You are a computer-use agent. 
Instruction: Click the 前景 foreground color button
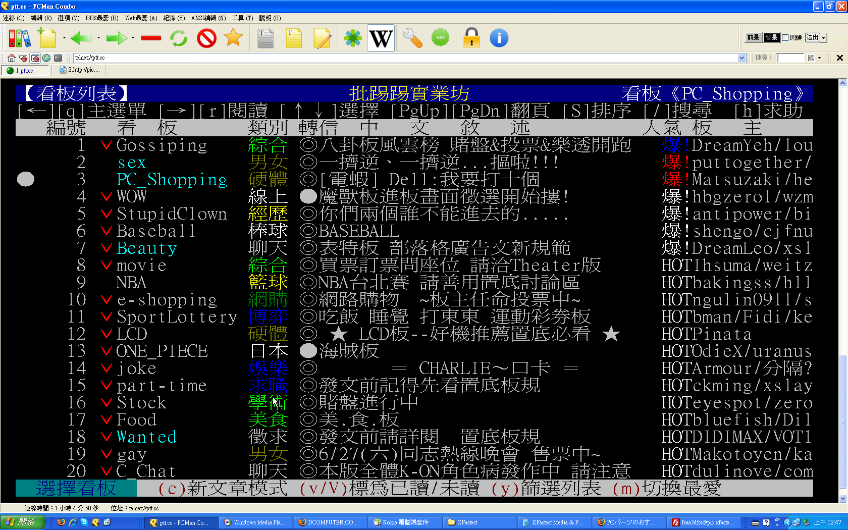click(x=753, y=37)
